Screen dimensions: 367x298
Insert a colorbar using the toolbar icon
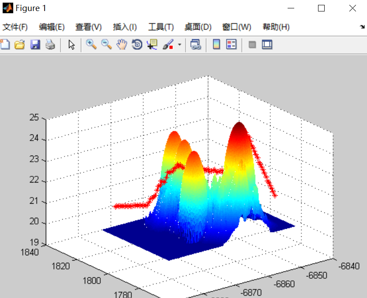coord(217,45)
